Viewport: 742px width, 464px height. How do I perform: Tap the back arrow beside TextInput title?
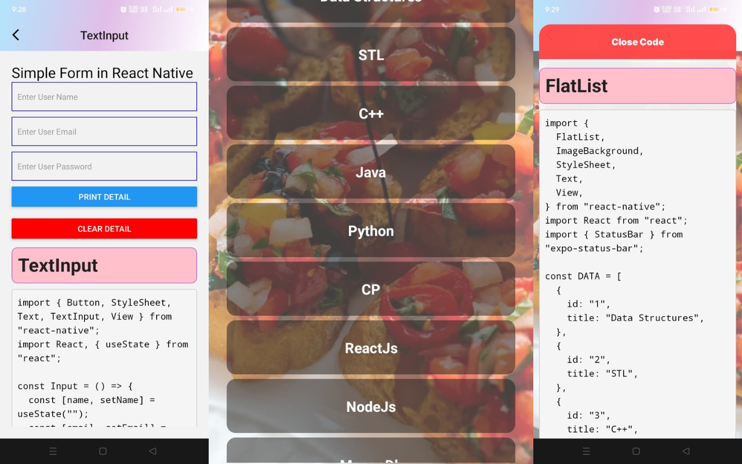pos(16,35)
